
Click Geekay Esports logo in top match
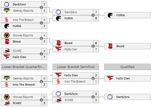pyautogui.click(x=7, y=11)
